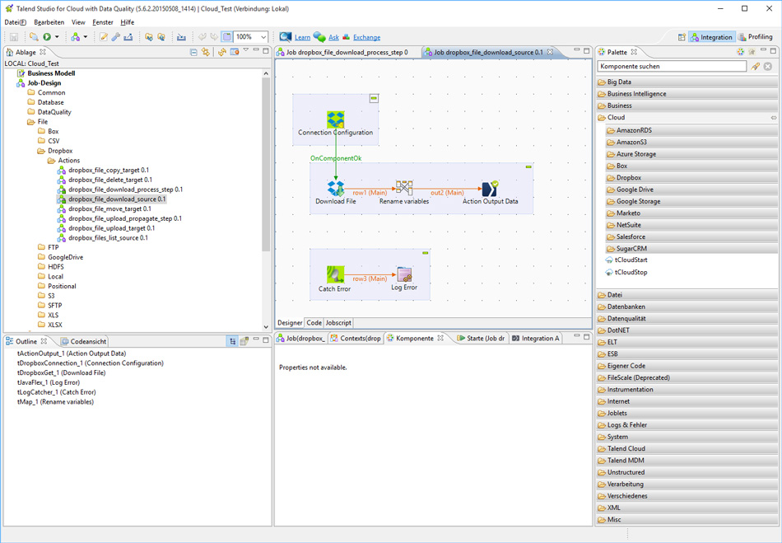This screenshot has height=543, width=782.
Task: Click the palette color-wheel icon in Palette header
Action: click(741, 52)
